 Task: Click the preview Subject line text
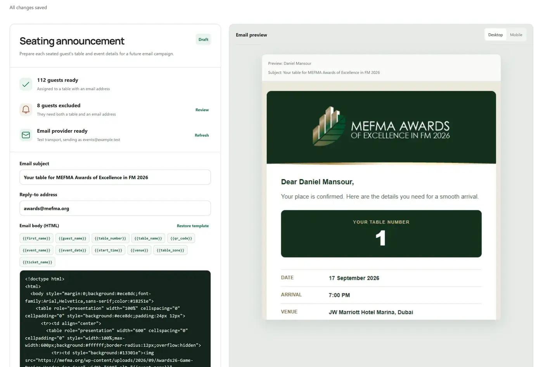click(324, 73)
